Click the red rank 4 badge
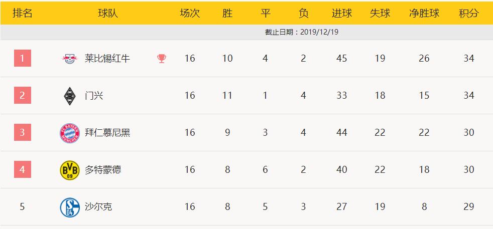 tap(22, 169)
